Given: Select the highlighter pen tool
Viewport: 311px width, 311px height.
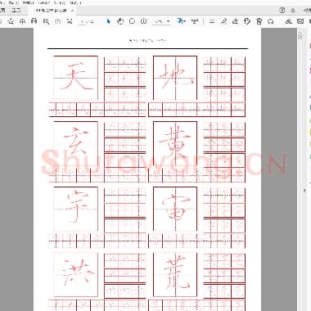Looking at the screenshot, I should (223, 21).
